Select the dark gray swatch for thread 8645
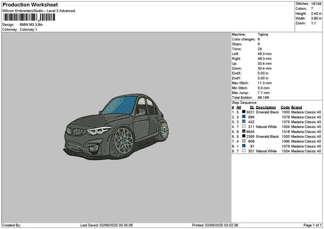Image resolution: width=324 pixels, height=229 pixels. [244, 132]
